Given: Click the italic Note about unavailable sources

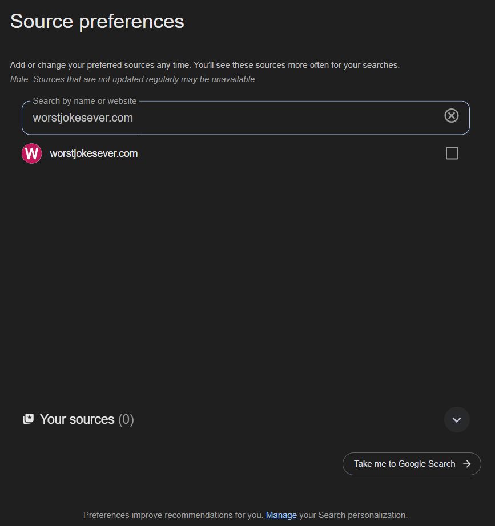Looking at the screenshot, I should pyautogui.click(x=134, y=79).
